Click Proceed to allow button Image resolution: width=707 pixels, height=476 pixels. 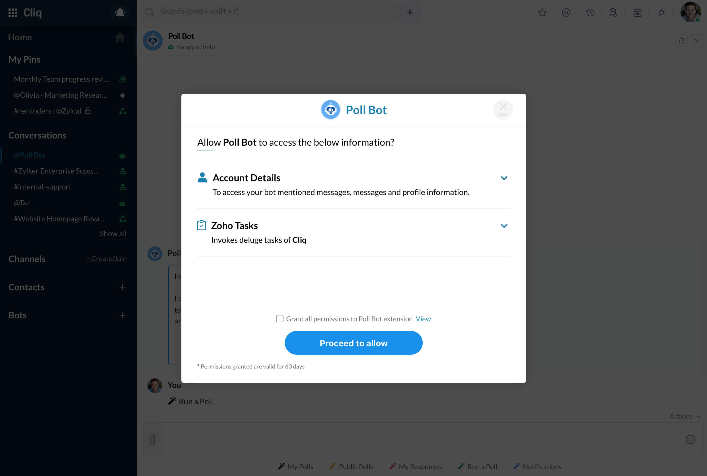pos(353,343)
